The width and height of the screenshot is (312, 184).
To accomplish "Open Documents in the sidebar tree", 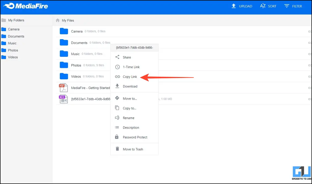I will click(16, 36).
